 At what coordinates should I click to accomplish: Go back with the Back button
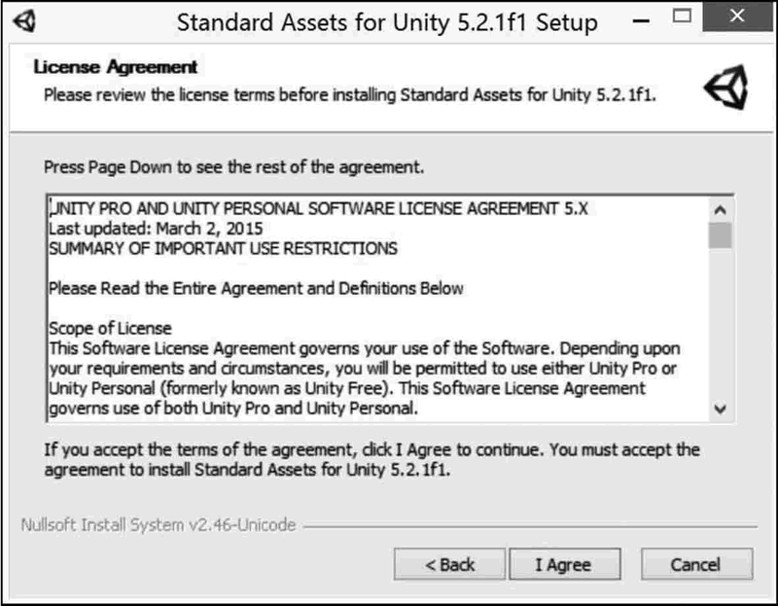(449, 564)
